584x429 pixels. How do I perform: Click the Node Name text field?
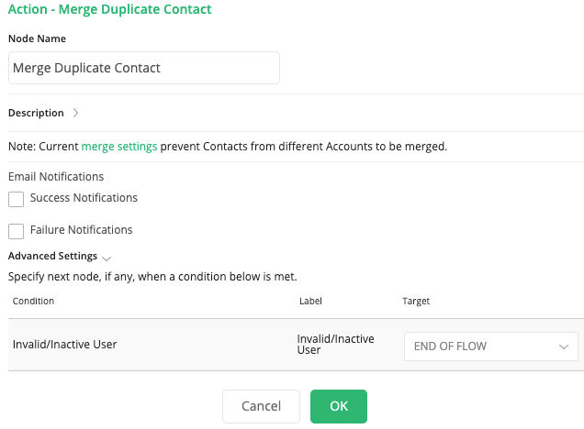pos(143,68)
